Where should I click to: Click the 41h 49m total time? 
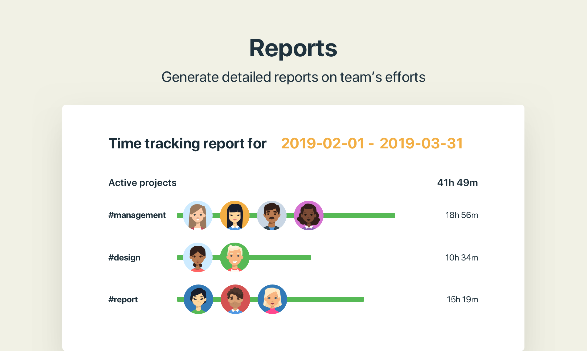pos(457,182)
